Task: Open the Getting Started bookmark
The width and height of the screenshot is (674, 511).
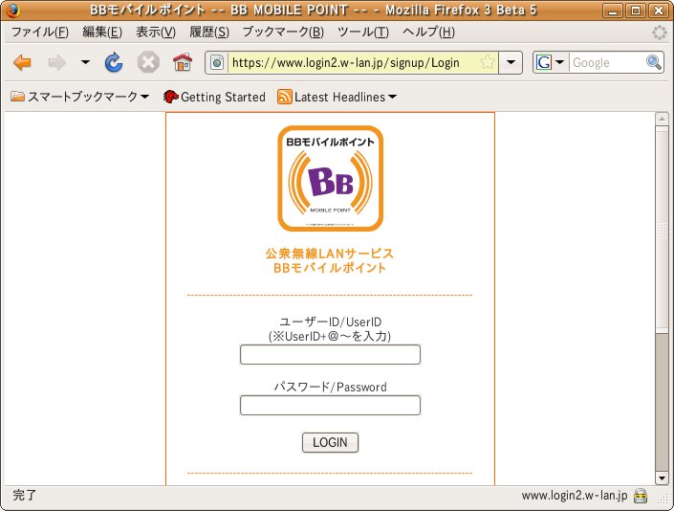Action: [214, 97]
